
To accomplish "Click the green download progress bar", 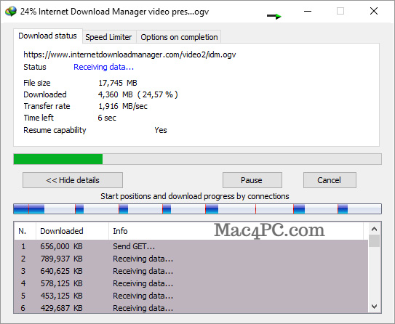I will (x=198, y=159).
